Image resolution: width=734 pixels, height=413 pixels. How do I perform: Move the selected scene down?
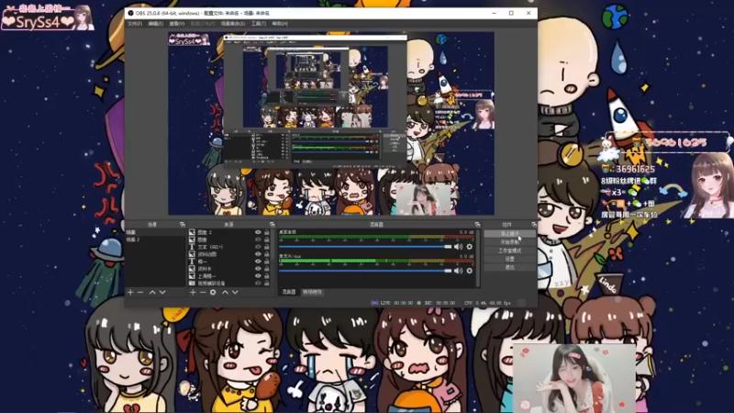click(162, 292)
